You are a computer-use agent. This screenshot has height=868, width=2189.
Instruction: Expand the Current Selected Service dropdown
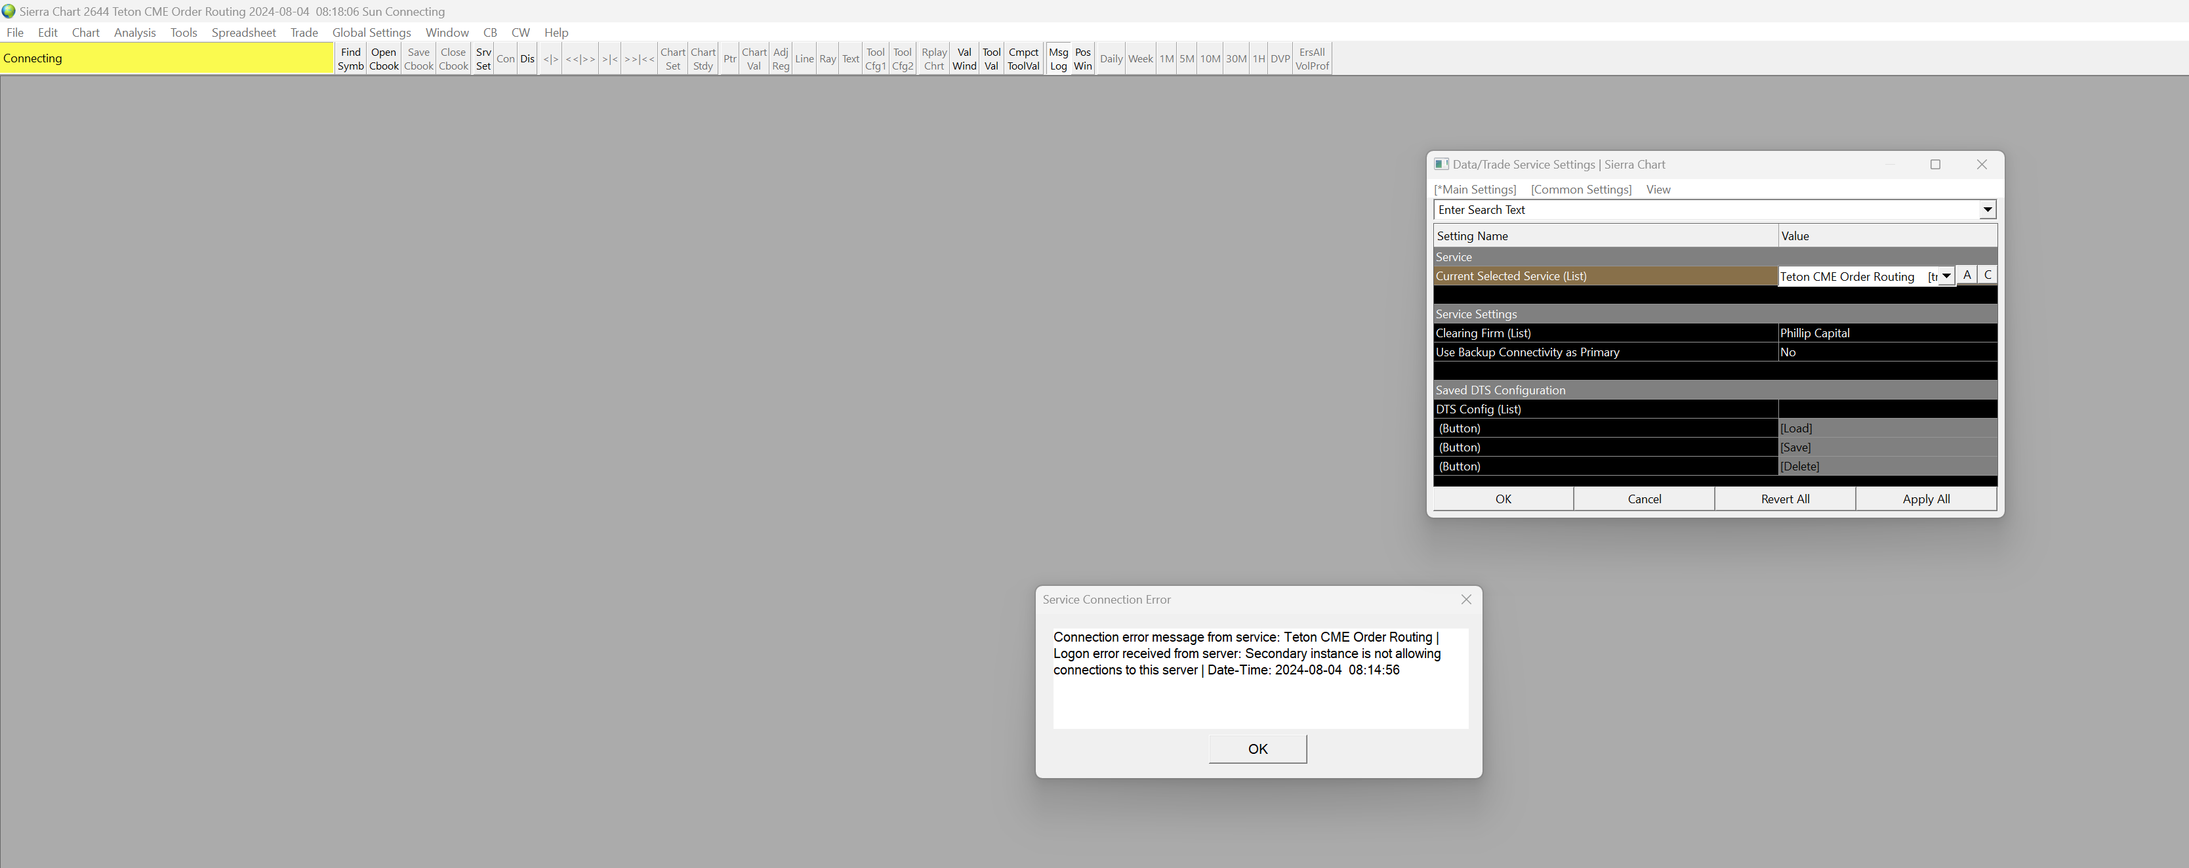pos(1946,276)
